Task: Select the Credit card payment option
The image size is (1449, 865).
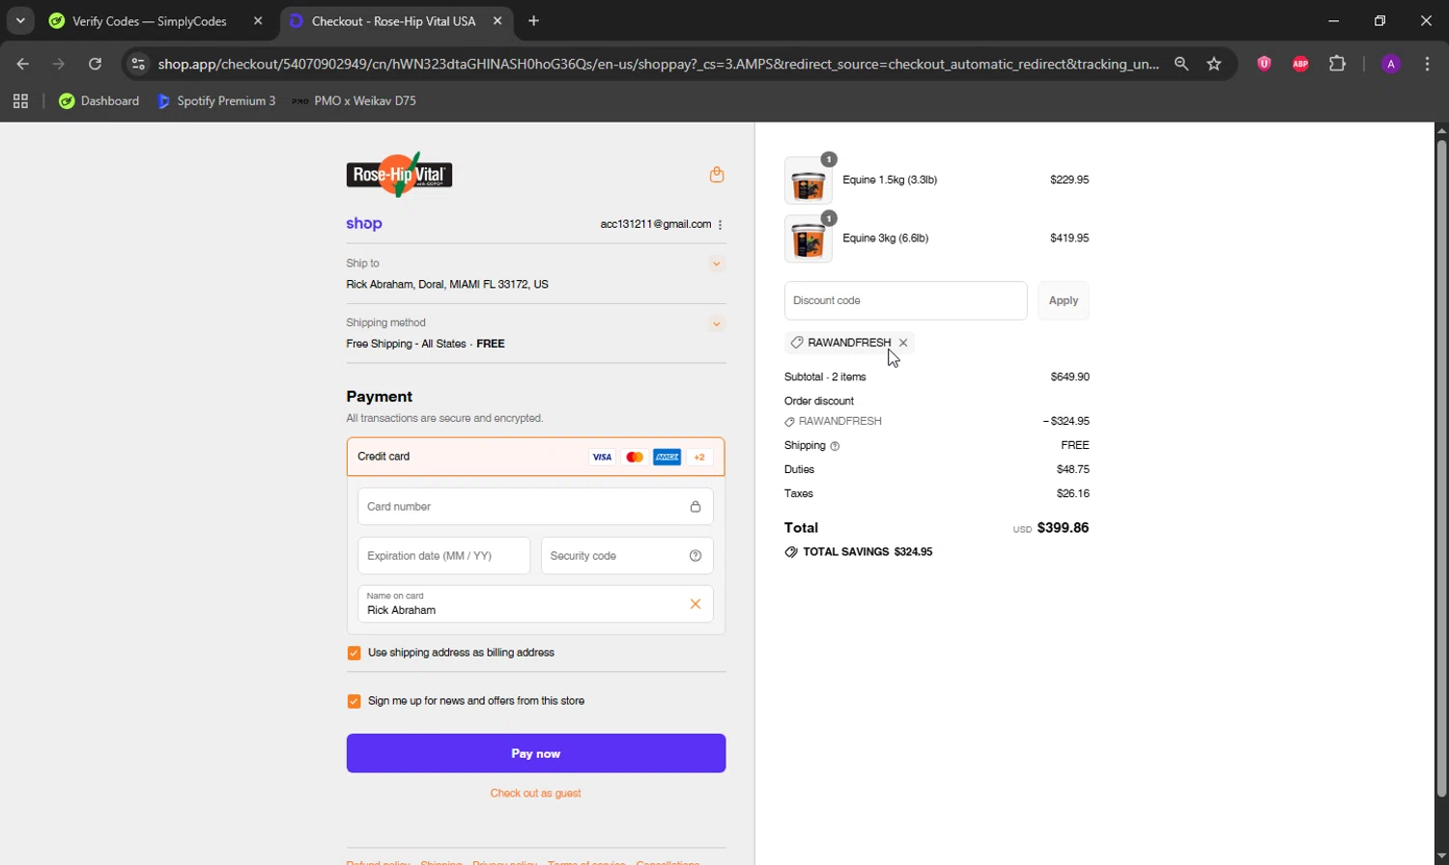Action: pyautogui.click(x=535, y=457)
